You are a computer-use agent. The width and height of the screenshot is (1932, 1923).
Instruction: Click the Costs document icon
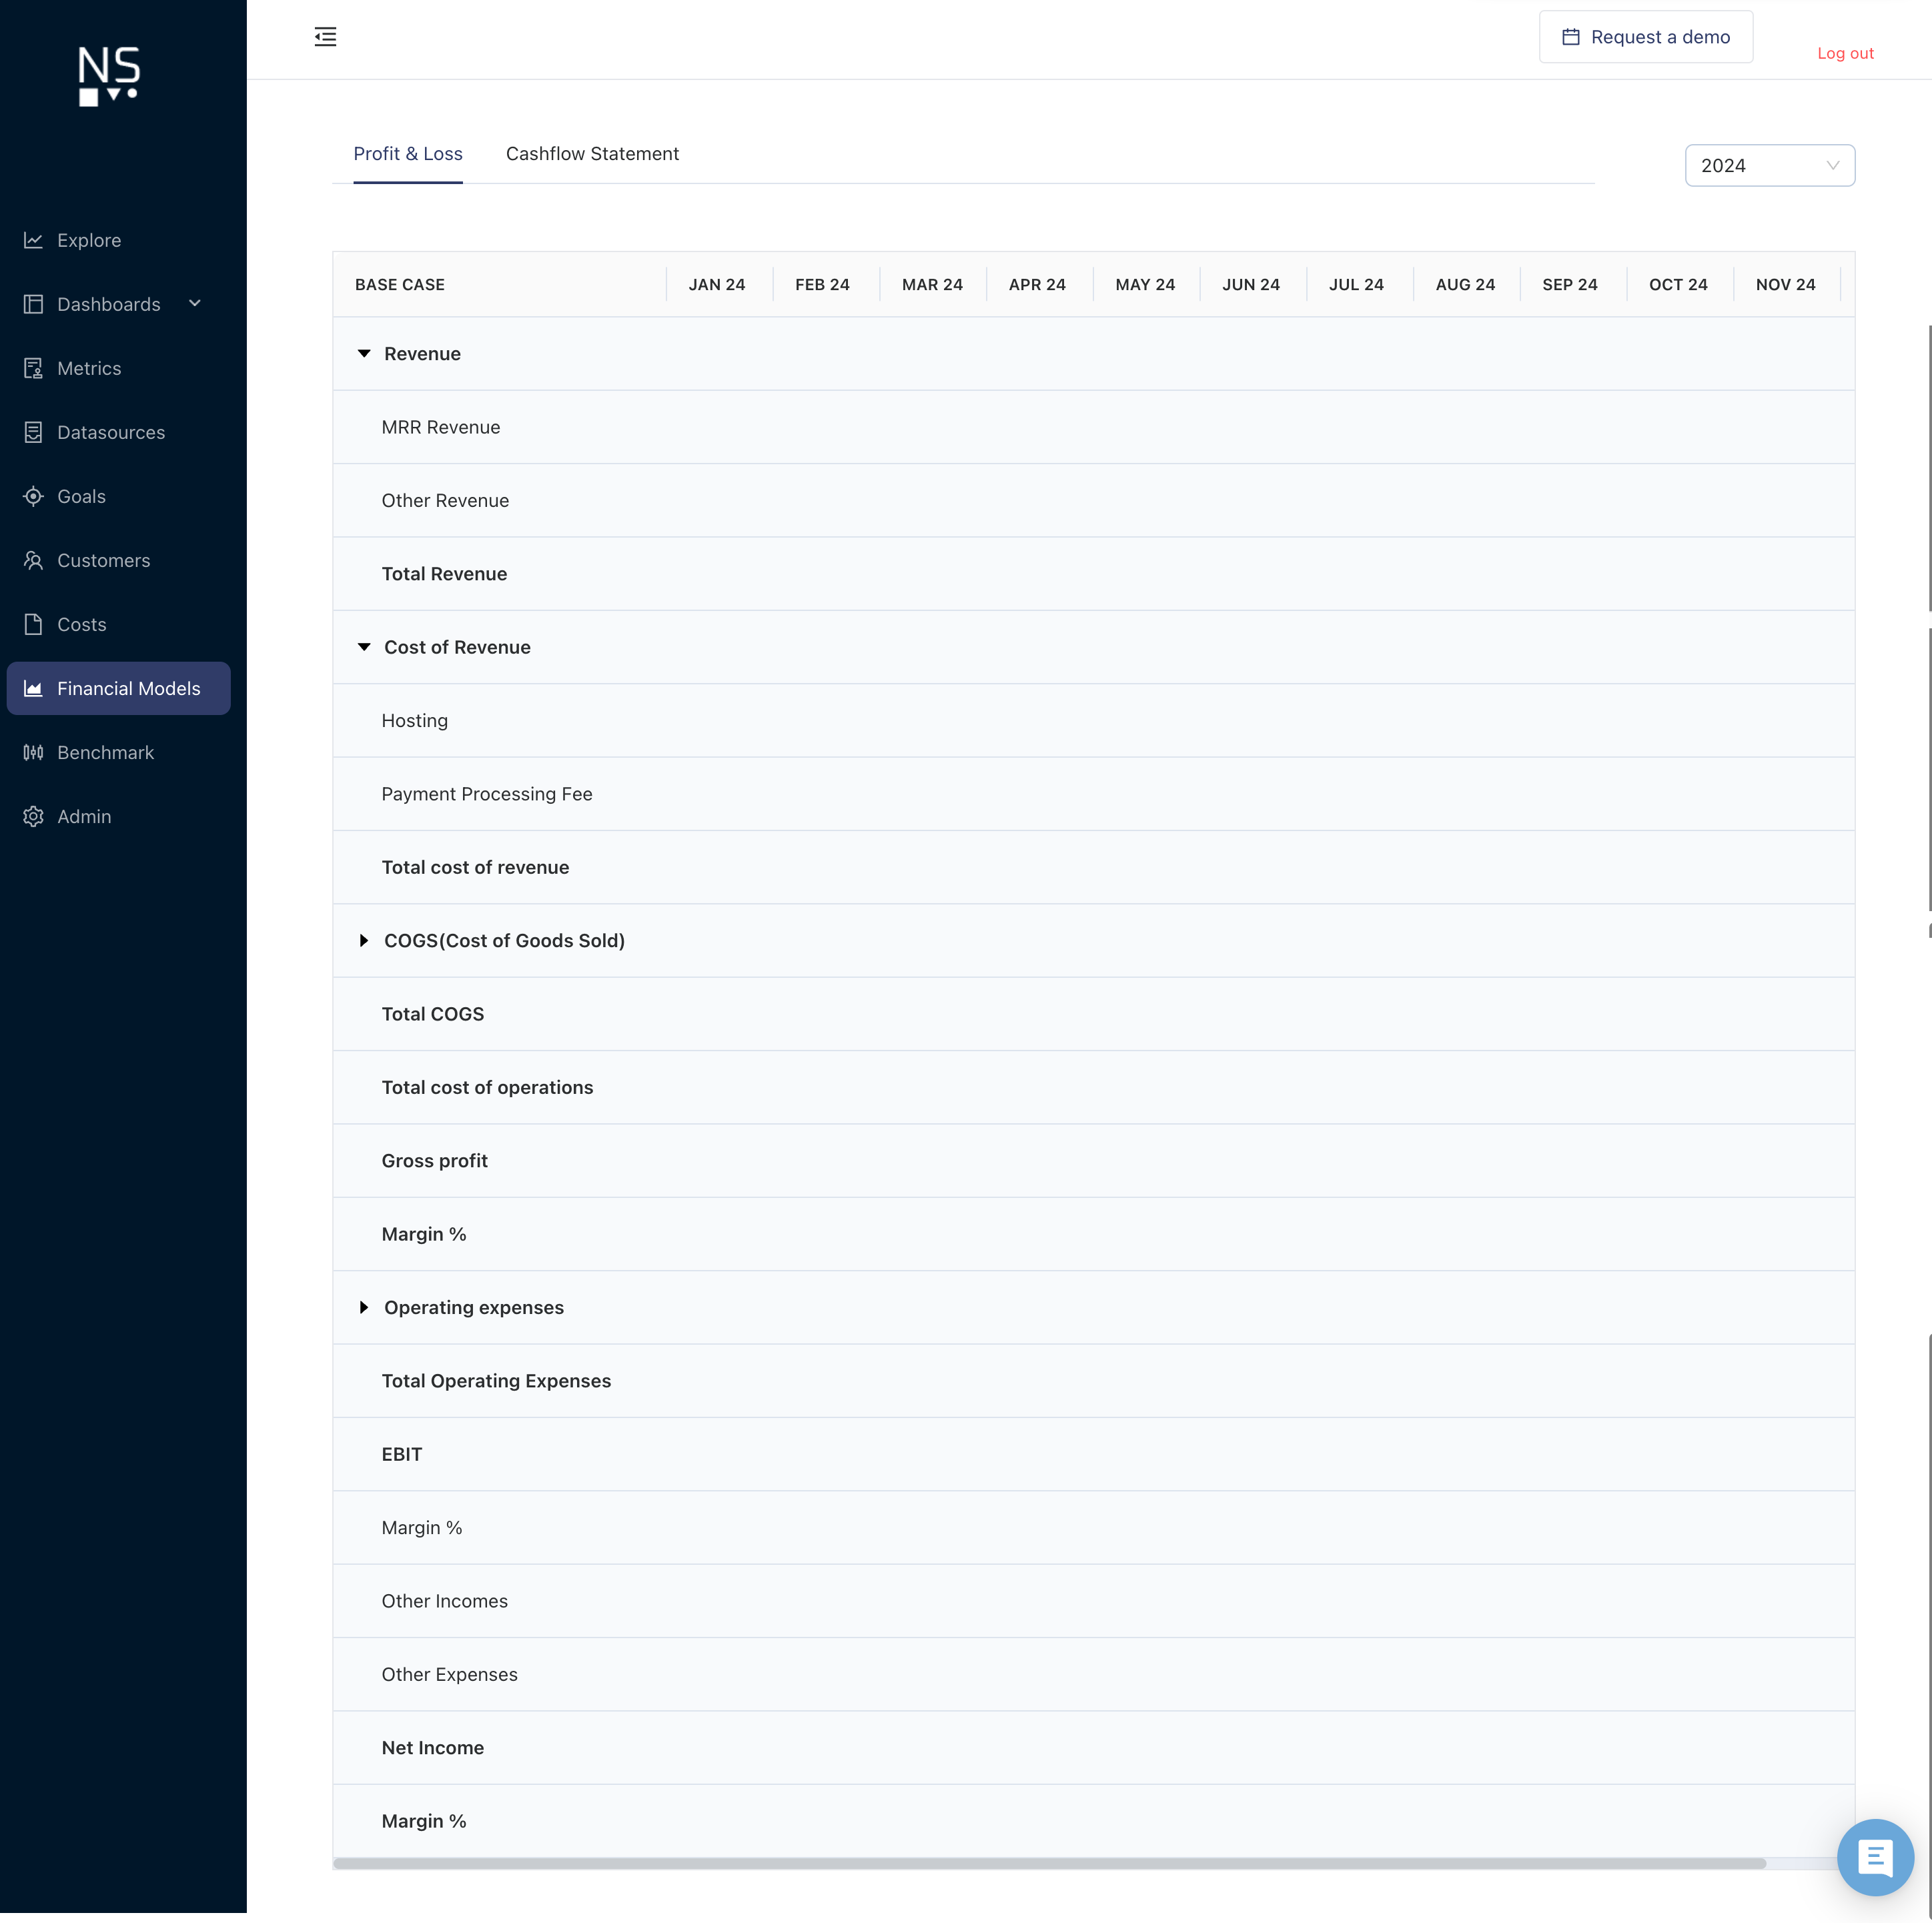(x=33, y=624)
